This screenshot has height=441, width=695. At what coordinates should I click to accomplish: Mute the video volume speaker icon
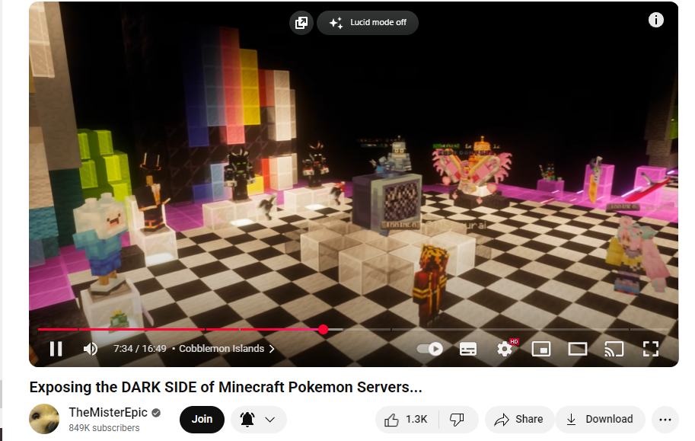click(91, 349)
